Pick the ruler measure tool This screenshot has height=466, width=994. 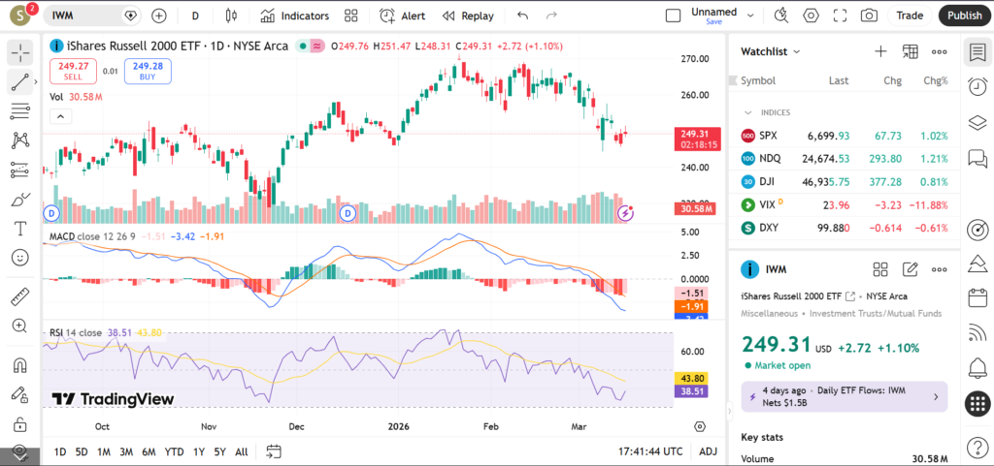coord(19,295)
